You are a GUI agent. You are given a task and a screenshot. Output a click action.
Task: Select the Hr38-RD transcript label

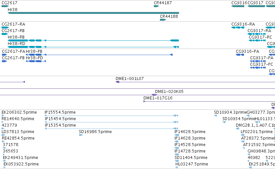pyautogui.click(x=16, y=44)
